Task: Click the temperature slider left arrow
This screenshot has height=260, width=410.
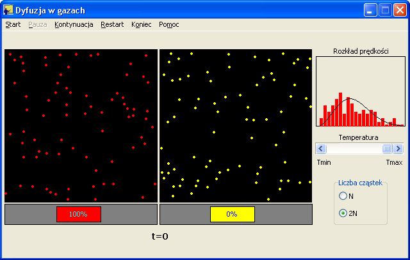Action: click(322, 148)
